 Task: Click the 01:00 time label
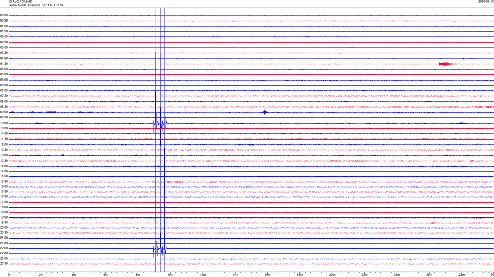tap(4, 26)
